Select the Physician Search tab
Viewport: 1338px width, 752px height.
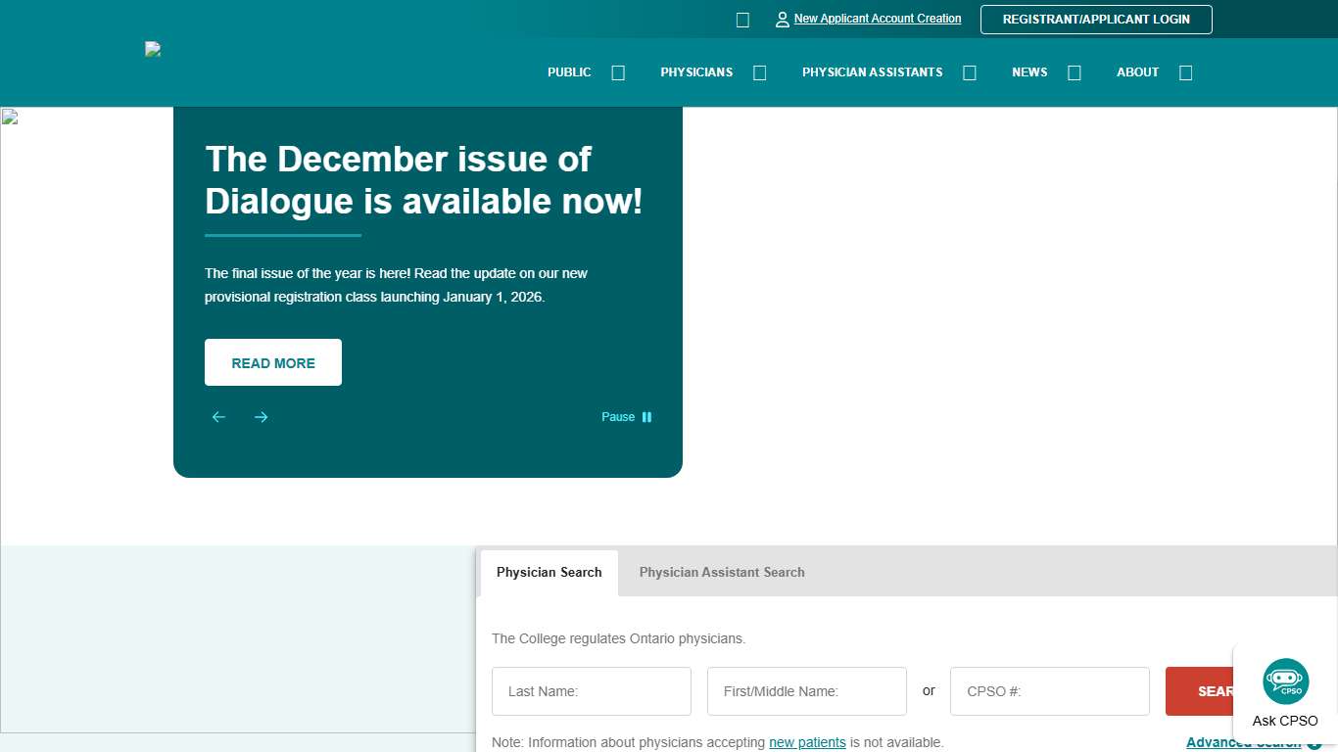tap(549, 573)
